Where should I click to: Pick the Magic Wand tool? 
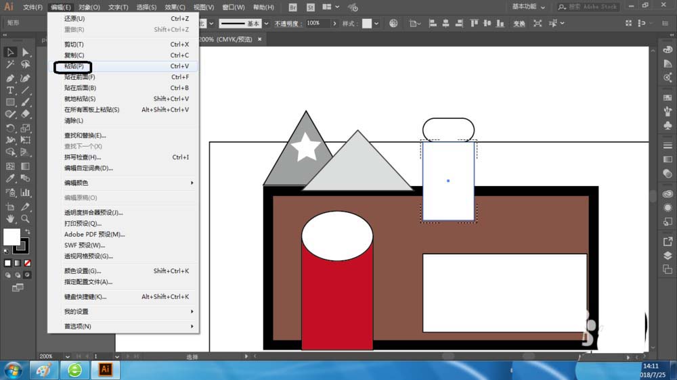point(10,65)
